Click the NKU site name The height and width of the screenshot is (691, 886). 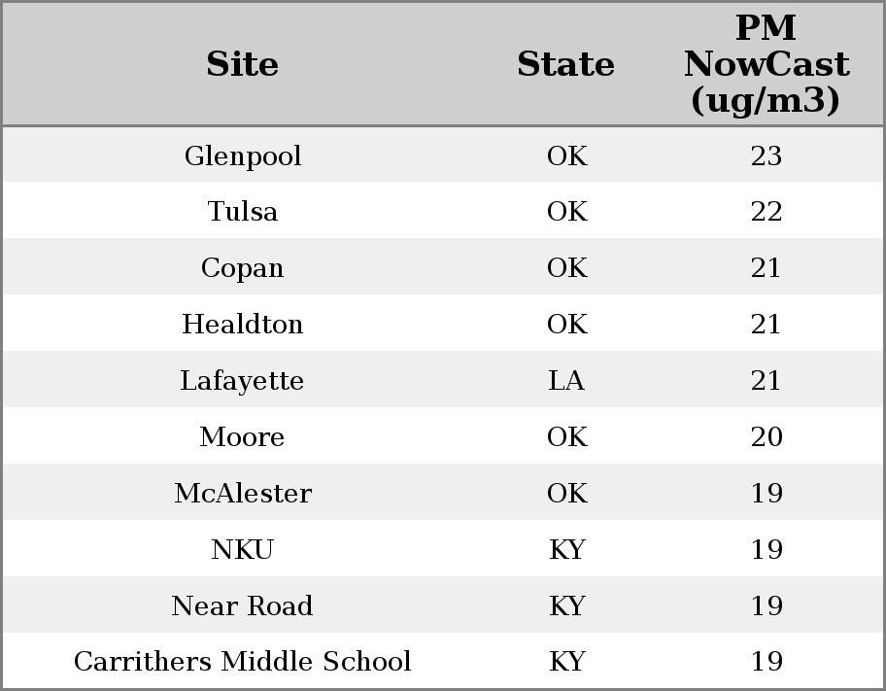point(243,549)
